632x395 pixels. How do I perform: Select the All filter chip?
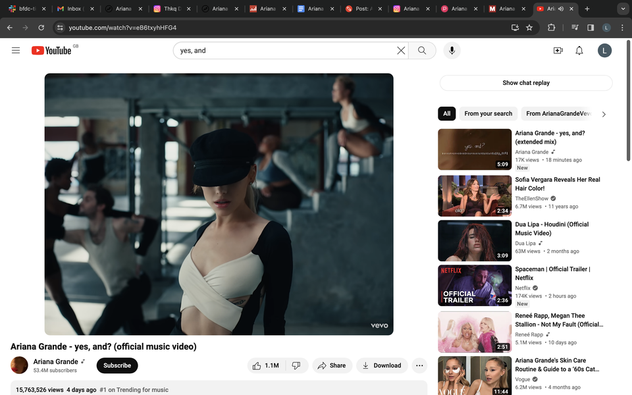(x=446, y=114)
